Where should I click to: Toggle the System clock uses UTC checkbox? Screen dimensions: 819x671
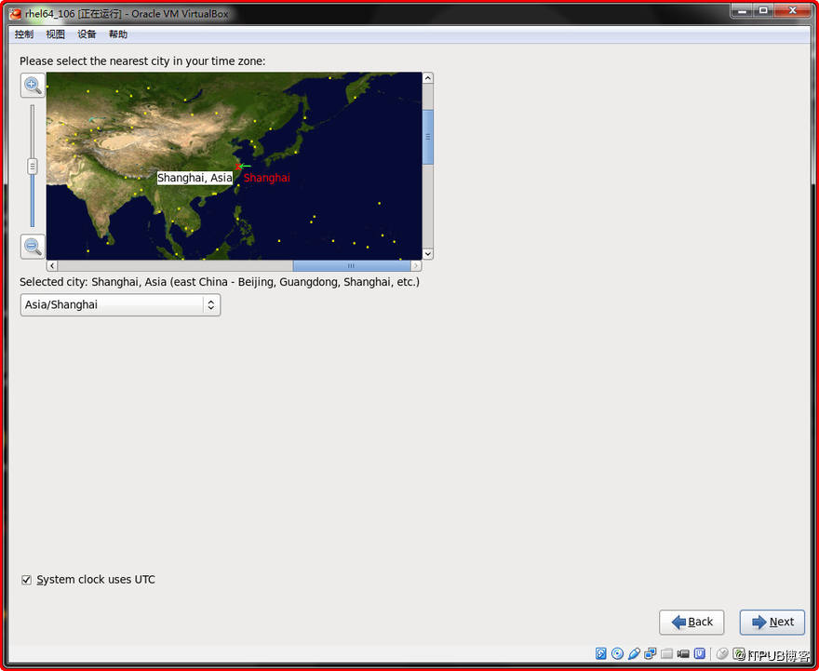(x=26, y=579)
